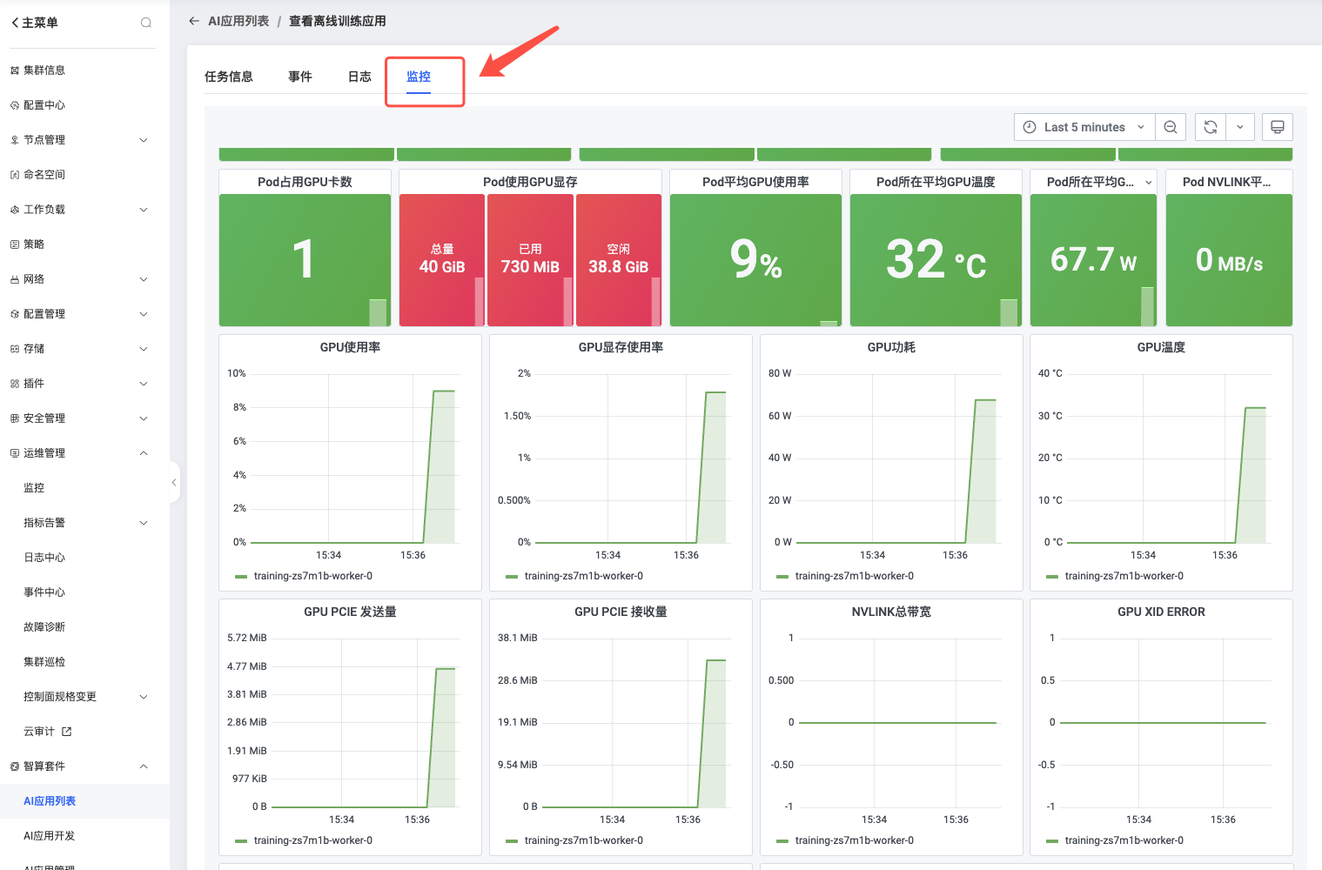
Task: Toggle training-zs7m1b-worker-0 legend in NVLINK总带宽 chart
Action: click(x=854, y=840)
